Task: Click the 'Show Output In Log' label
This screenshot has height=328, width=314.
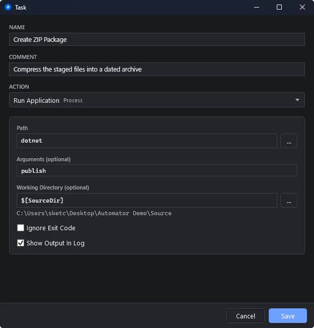Action: [55, 243]
